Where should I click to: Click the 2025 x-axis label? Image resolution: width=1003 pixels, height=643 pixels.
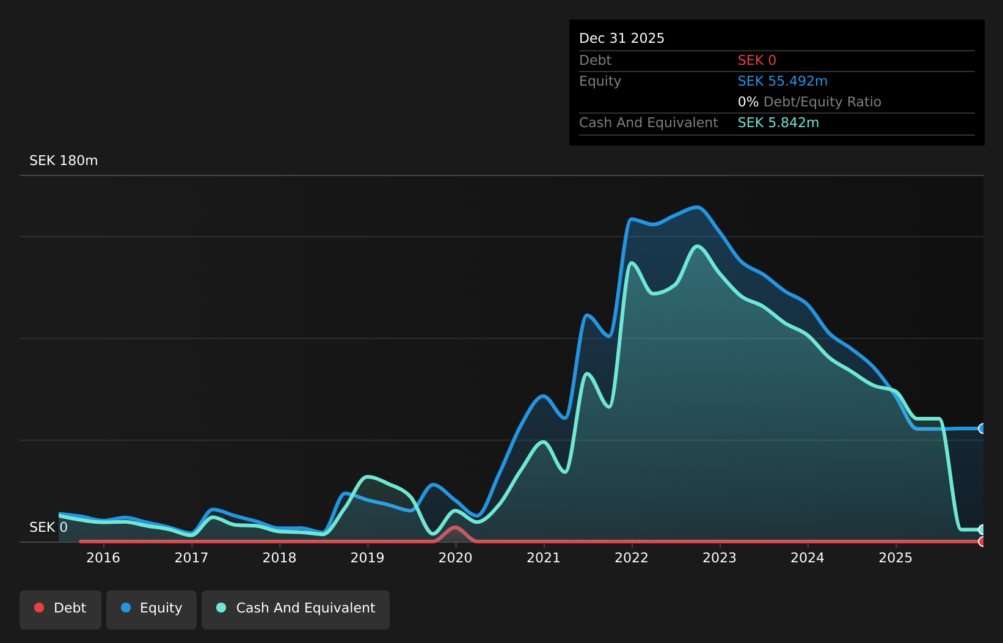pos(895,557)
